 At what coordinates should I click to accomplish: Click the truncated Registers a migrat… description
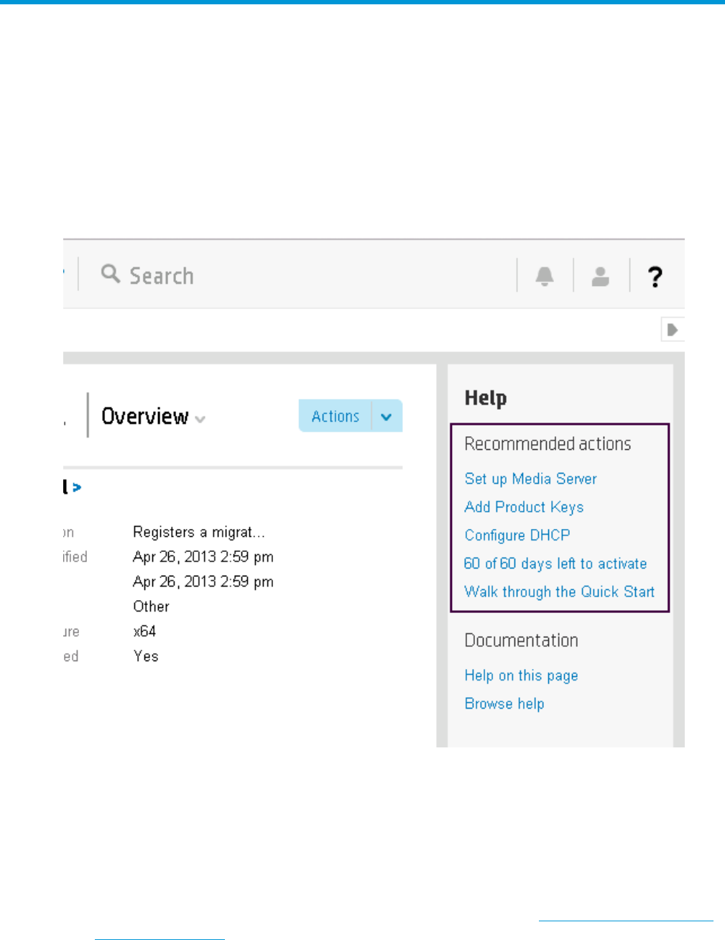tap(199, 532)
